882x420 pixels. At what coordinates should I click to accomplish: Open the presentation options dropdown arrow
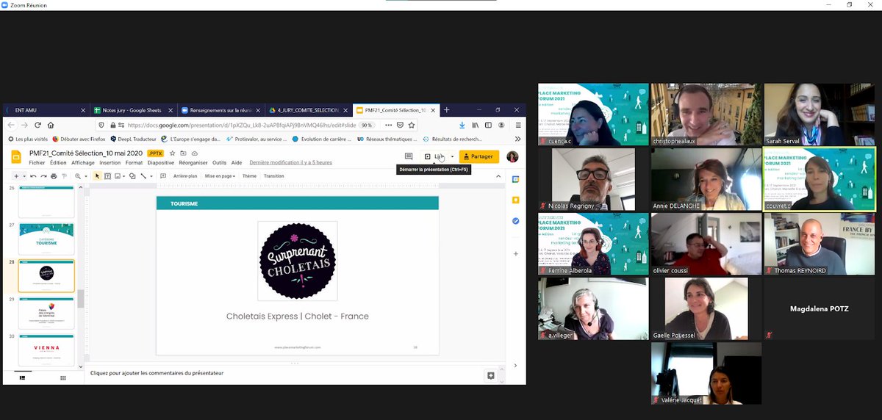[x=452, y=156]
